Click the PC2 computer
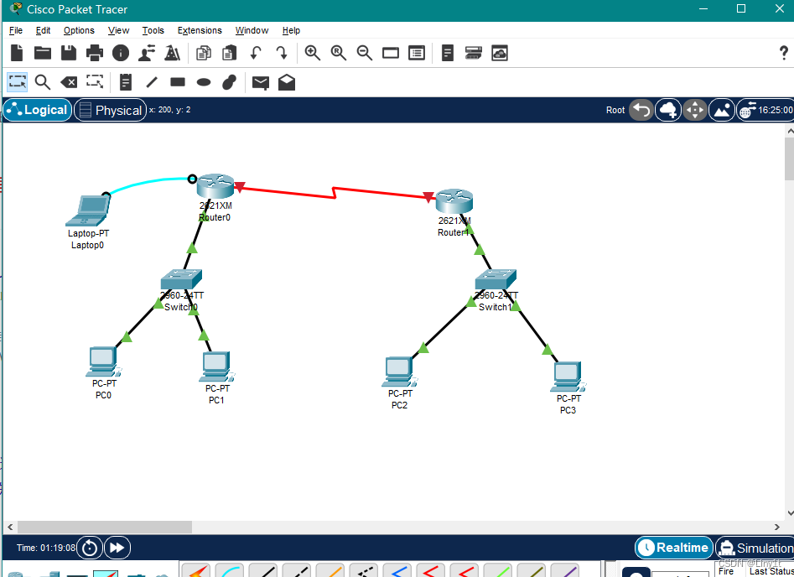 point(400,372)
